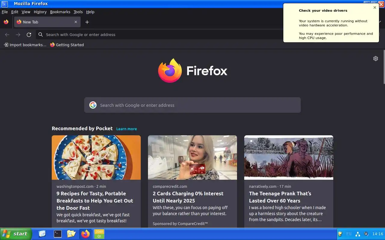The image size is (385, 240).
Task: Click the comic illustration thumbnail
Action: pyautogui.click(x=289, y=157)
